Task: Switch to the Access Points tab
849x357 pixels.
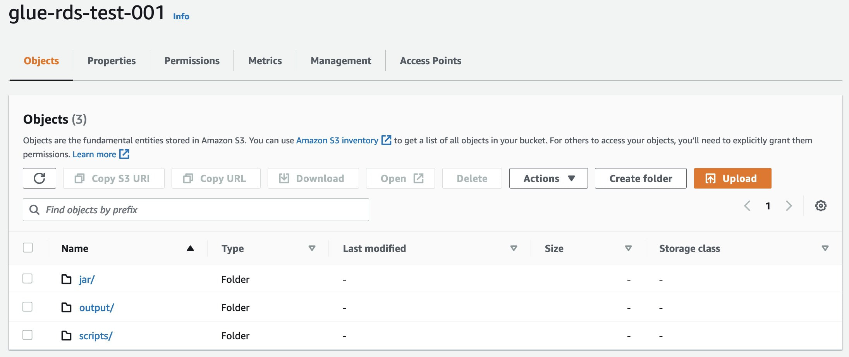Action: pyautogui.click(x=431, y=61)
